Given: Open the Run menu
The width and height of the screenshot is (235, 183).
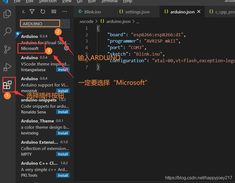Looking at the screenshot, I should (92, 1).
